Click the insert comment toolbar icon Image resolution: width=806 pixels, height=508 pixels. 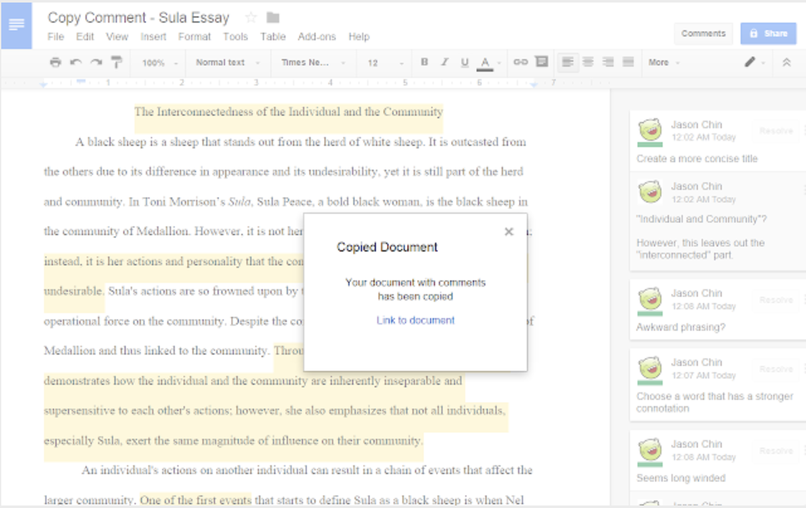coord(541,62)
